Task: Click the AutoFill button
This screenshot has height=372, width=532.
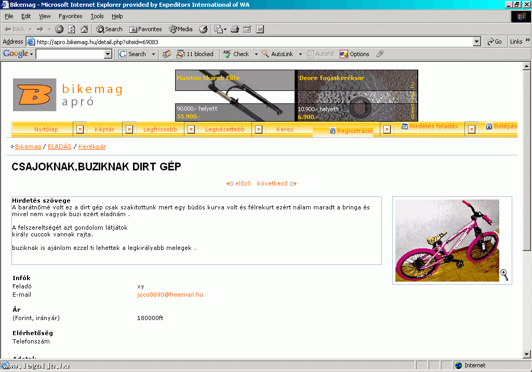Action: pos(320,54)
